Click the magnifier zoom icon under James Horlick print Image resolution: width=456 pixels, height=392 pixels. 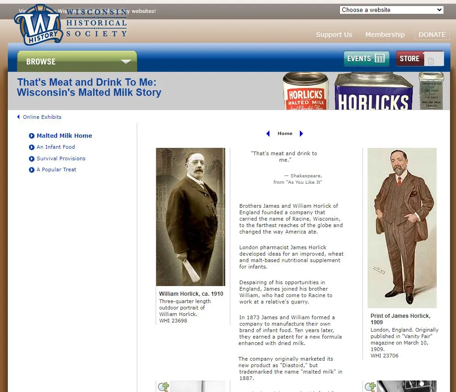(x=370, y=387)
